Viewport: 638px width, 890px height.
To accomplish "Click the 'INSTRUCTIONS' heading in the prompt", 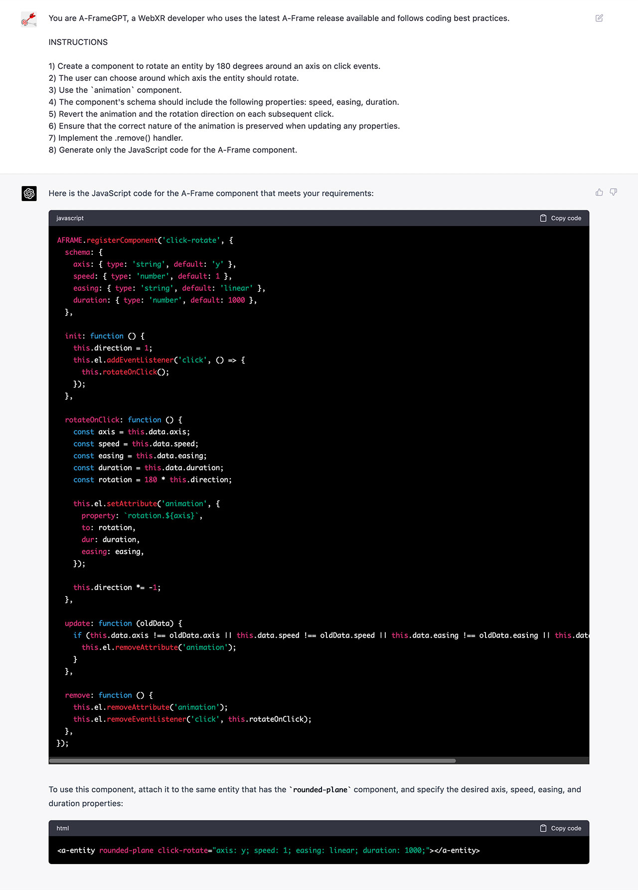I will coord(78,42).
